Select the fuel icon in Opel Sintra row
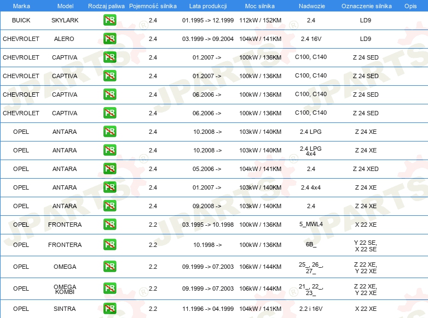The width and height of the screenshot is (428, 318). tap(109, 309)
